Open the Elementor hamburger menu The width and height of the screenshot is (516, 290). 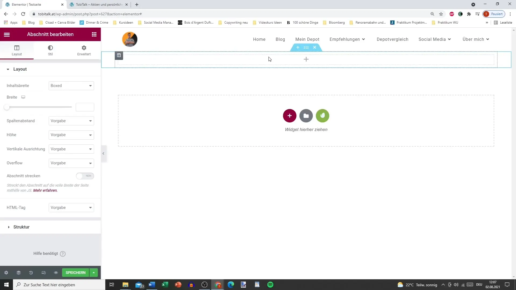(x=7, y=34)
